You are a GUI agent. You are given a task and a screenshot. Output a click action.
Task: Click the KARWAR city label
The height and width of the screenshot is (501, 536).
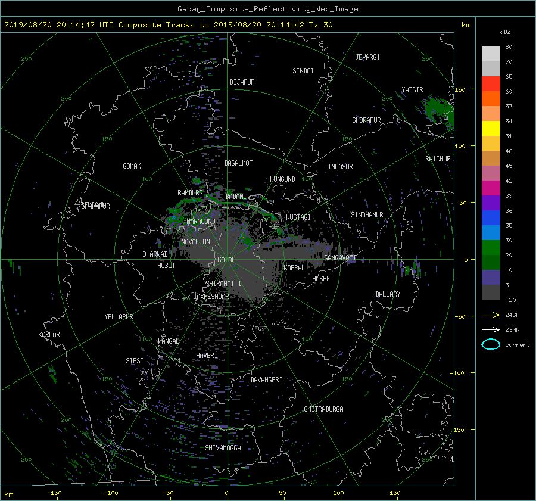coord(49,335)
